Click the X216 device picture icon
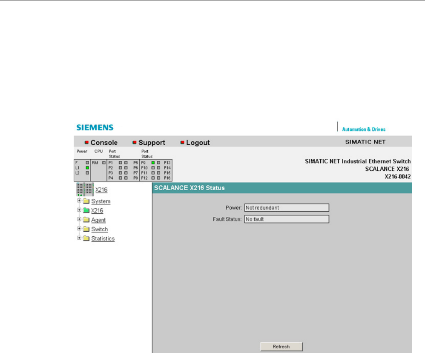Image resolution: width=425 pixels, height=353 pixels. coord(85,189)
